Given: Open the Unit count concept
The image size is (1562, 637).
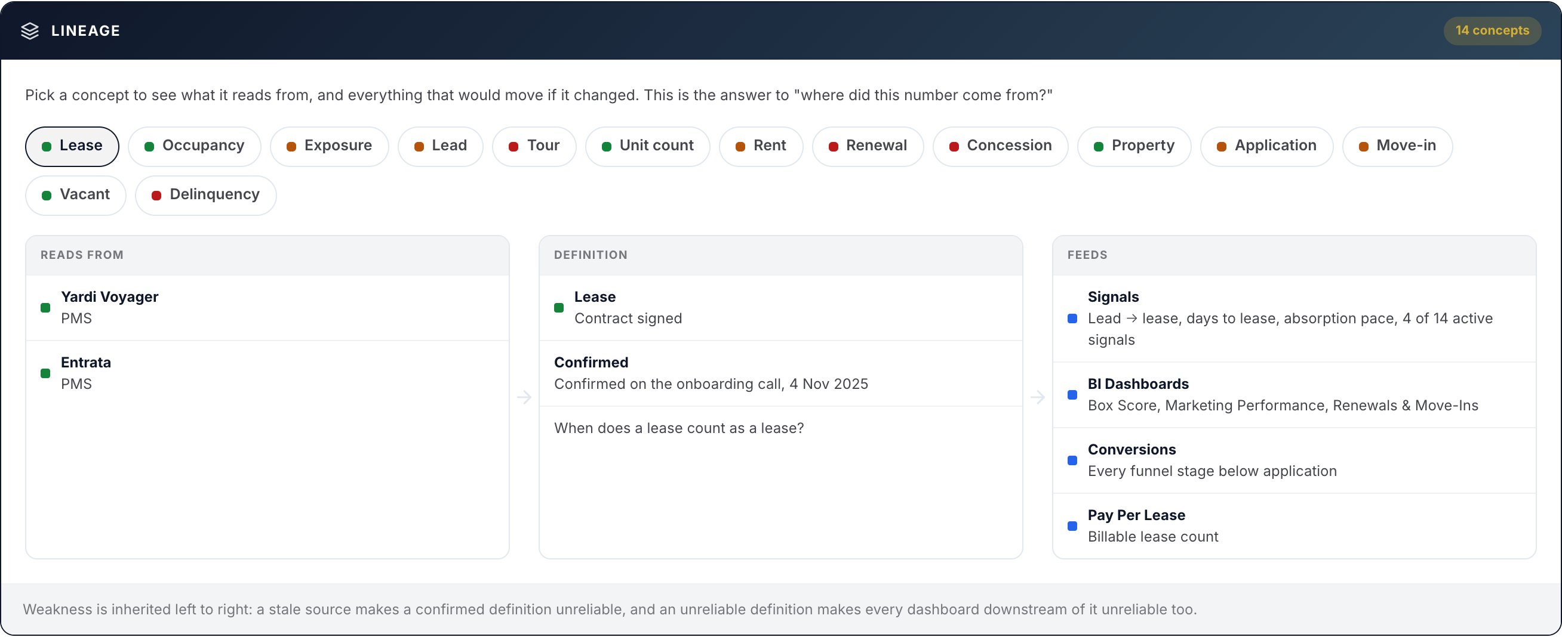Looking at the screenshot, I should 648,146.
